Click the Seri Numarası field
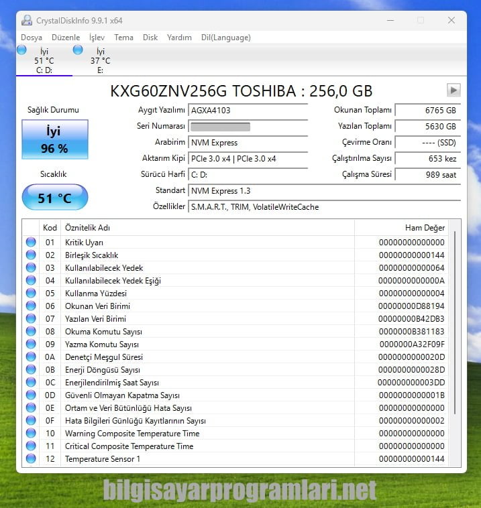 tap(248, 127)
